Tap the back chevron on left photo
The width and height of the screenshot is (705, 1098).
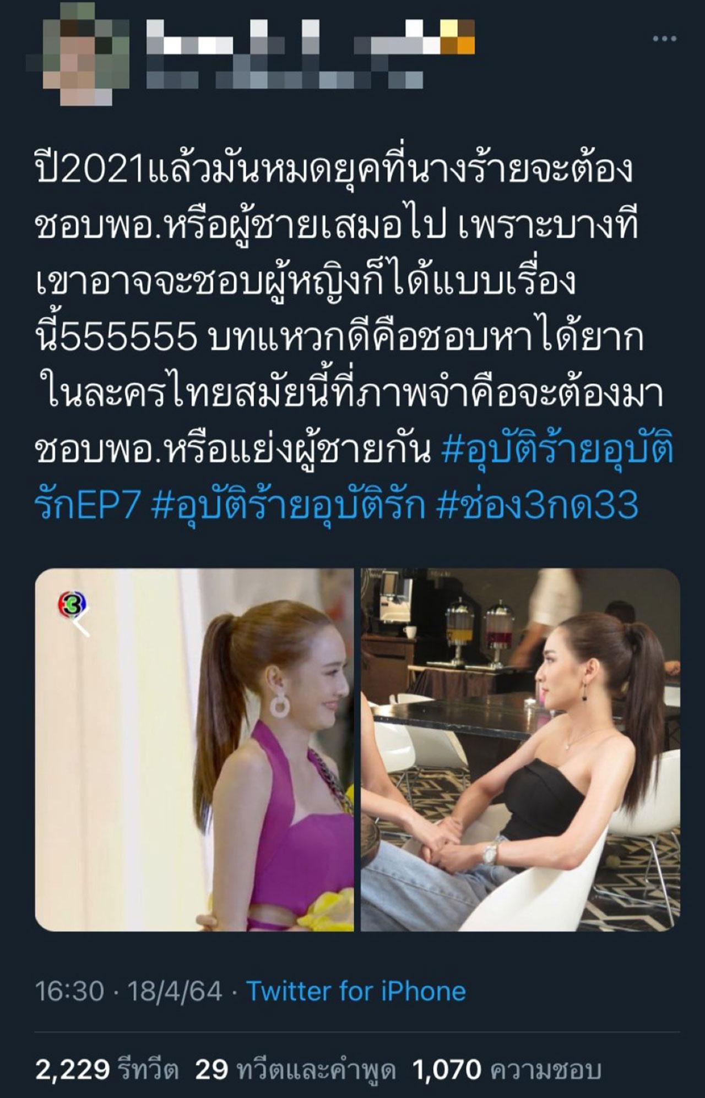pos(80,625)
